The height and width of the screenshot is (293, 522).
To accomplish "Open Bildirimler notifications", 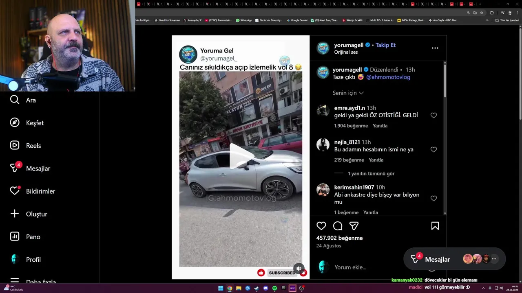I will coord(32,191).
